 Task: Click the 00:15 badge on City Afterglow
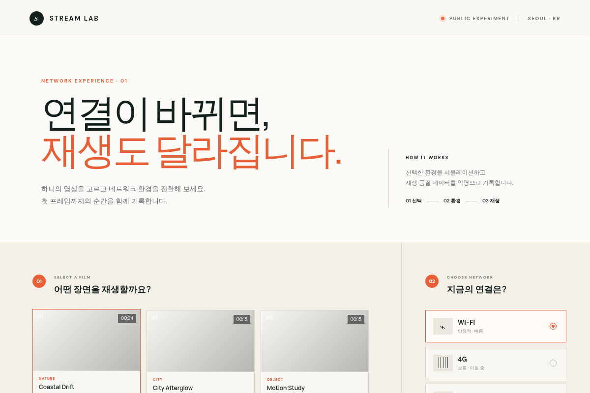click(x=242, y=319)
